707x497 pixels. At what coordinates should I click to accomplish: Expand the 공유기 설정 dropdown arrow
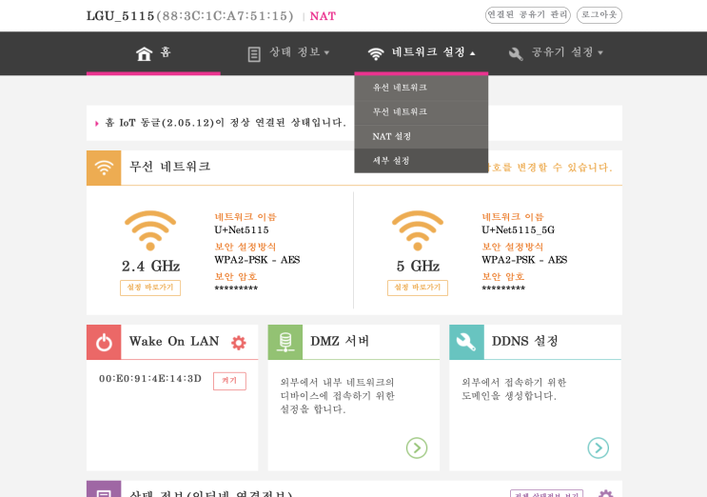[x=600, y=52]
